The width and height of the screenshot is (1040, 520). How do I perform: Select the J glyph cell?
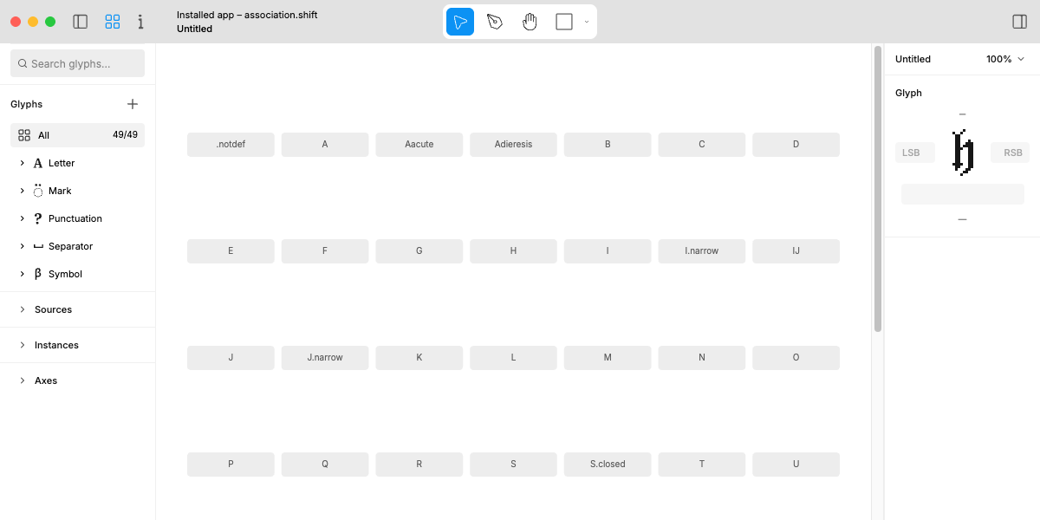pos(231,358)
